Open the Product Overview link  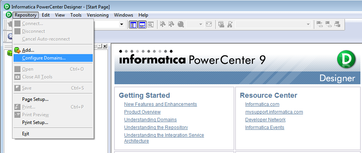[142, 112]
